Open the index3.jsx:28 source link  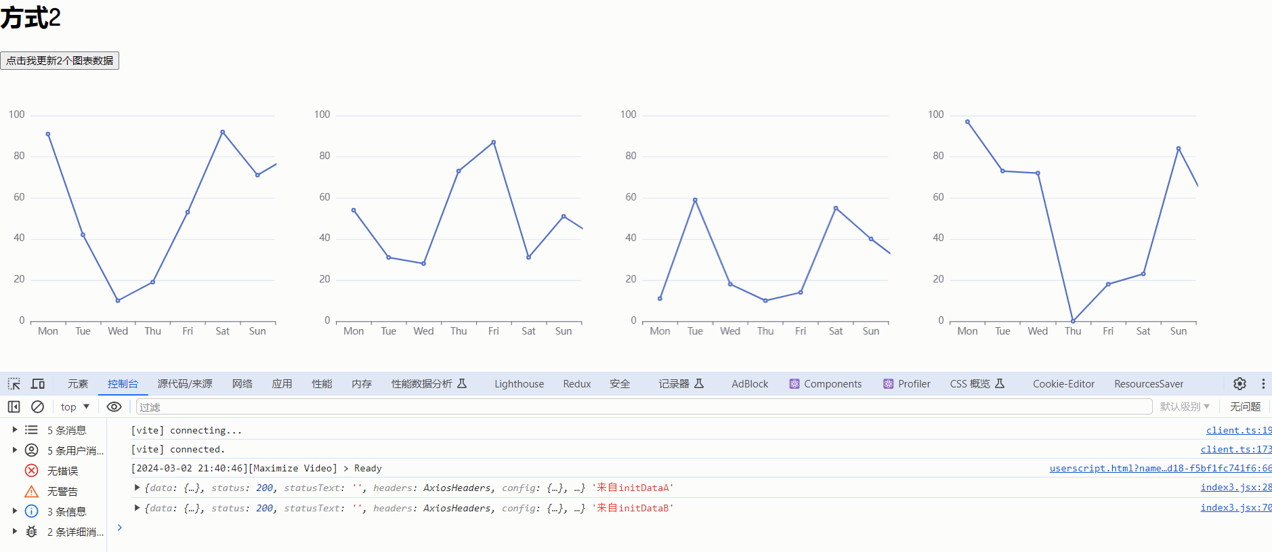click(1236, 488)
